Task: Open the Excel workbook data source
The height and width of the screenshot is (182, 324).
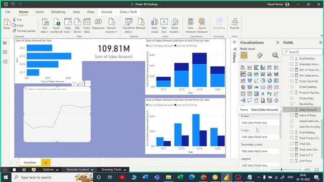Action: (x=56, y=26)
